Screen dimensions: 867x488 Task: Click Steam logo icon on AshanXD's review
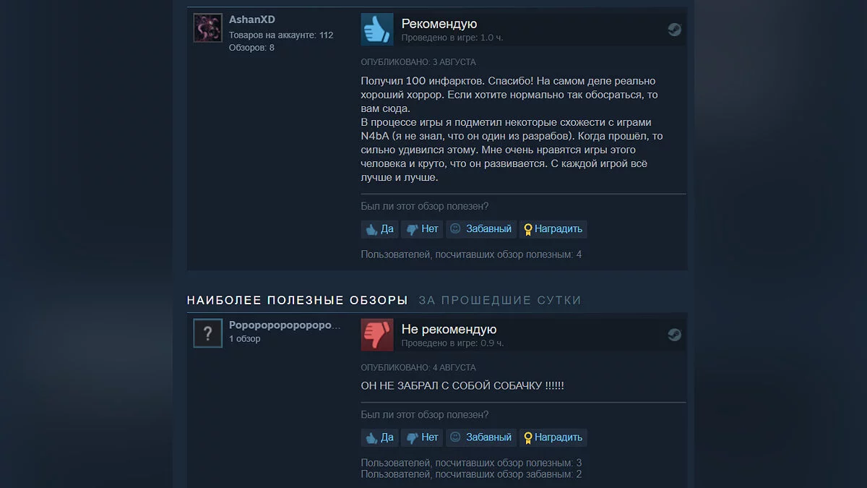(x=674, y=30)
